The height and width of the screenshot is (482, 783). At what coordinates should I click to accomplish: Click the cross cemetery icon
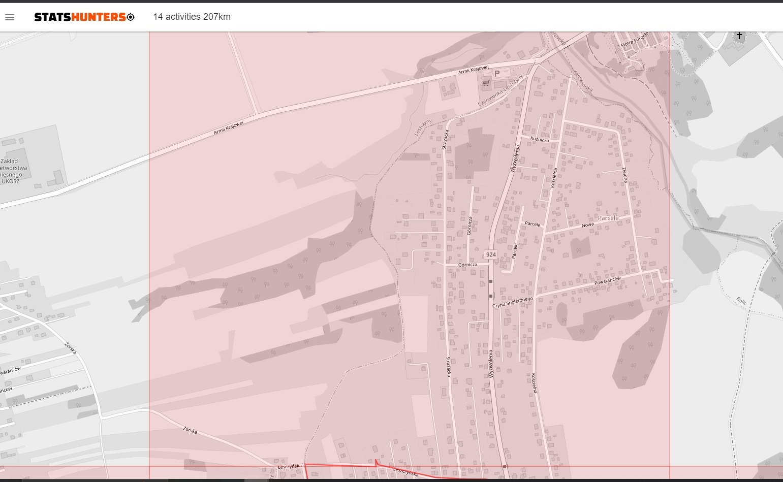point(739,36)
